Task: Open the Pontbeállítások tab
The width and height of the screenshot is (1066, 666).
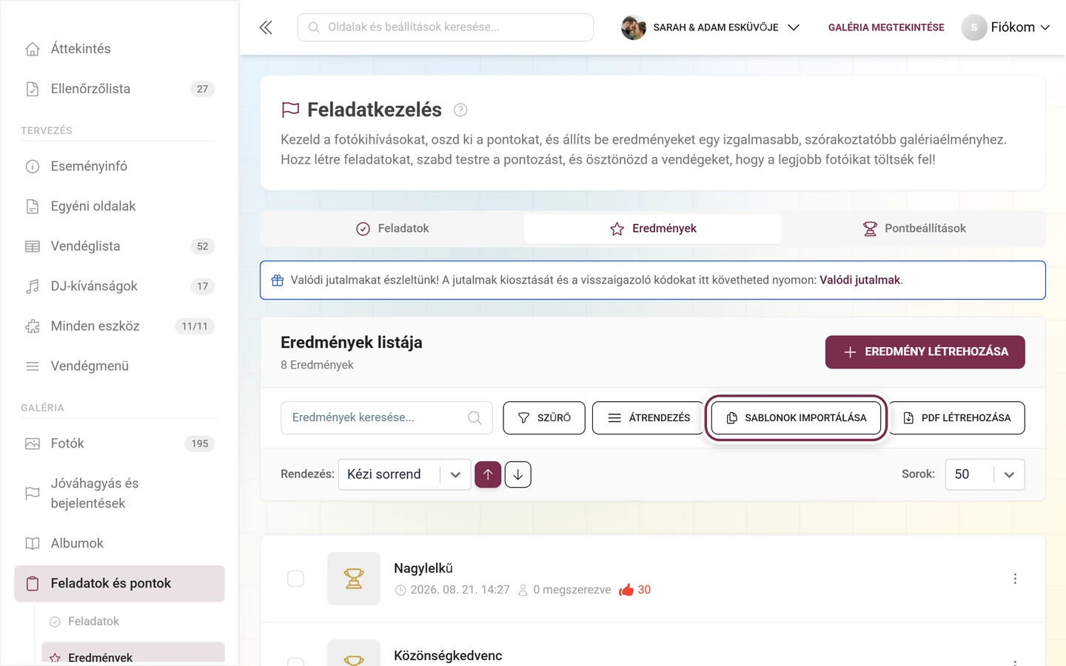Action: click(x=914, y=229)
